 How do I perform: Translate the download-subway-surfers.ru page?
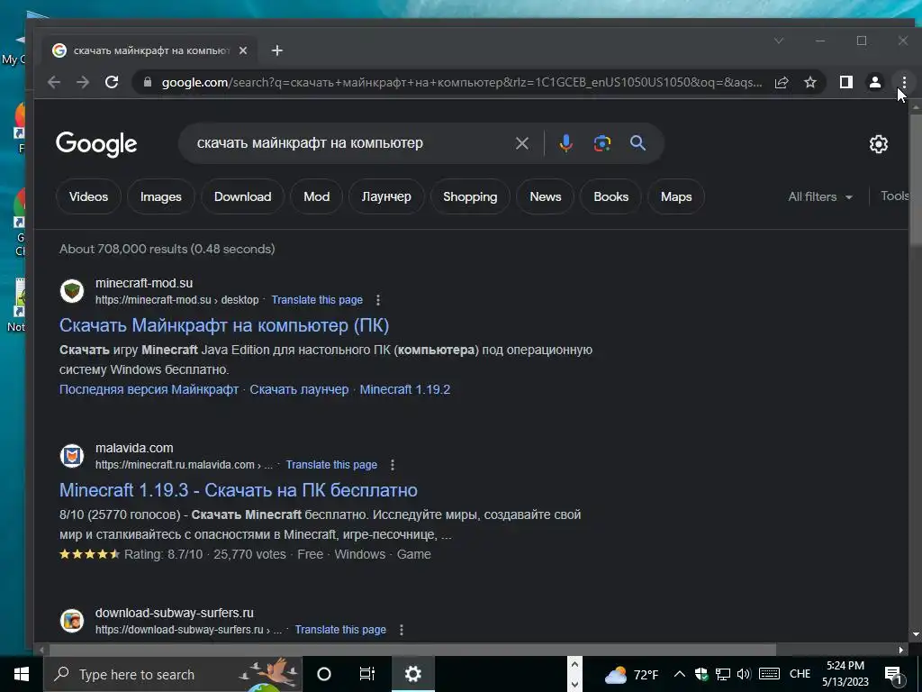coord(340,630)
